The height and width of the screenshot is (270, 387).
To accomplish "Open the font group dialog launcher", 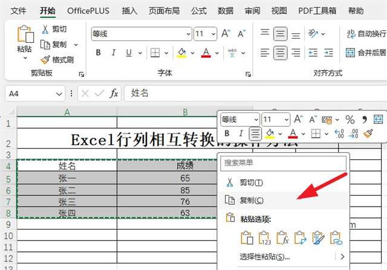I will click(249, 74).
